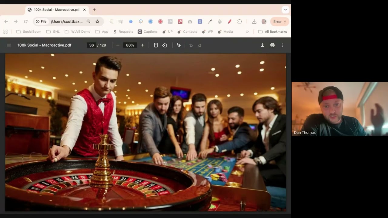
Task: Expand hidden bookmarks with double chevron
Action: [x=247, y=31]
